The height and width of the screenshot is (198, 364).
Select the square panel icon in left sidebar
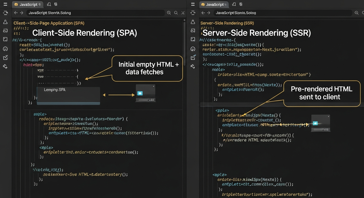5,39
